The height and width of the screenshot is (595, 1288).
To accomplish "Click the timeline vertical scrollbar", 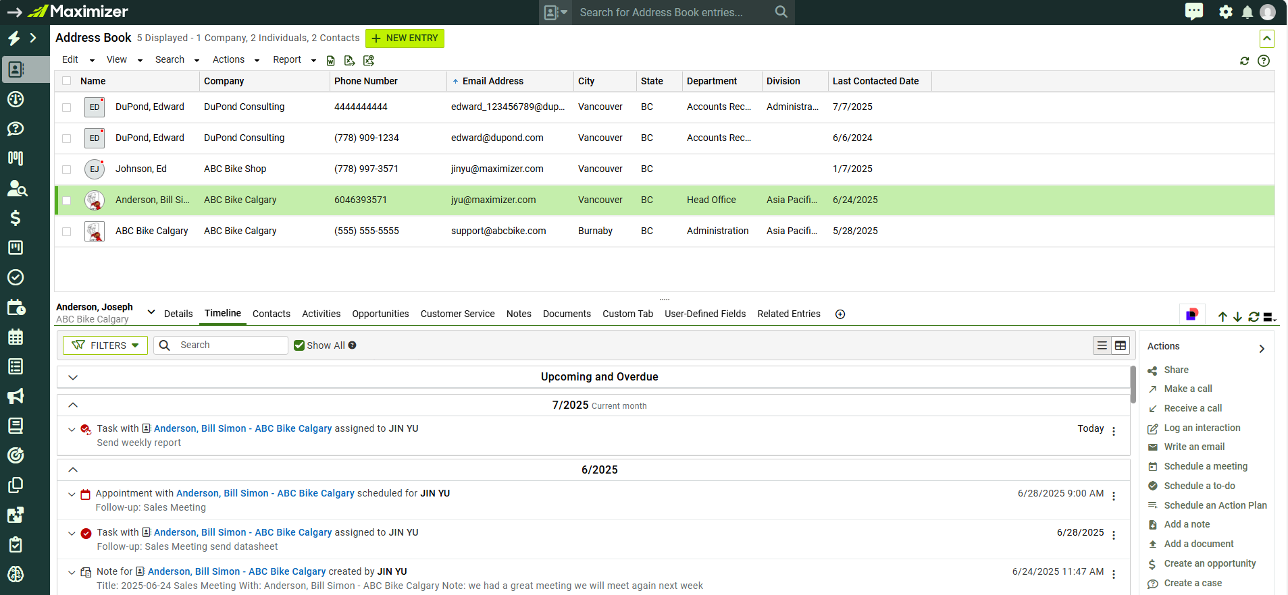I will pyautogui.click(x=1133, y=385).
